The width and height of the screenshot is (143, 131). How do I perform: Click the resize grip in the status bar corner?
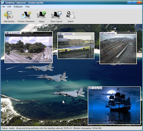(x=140, y=128)
